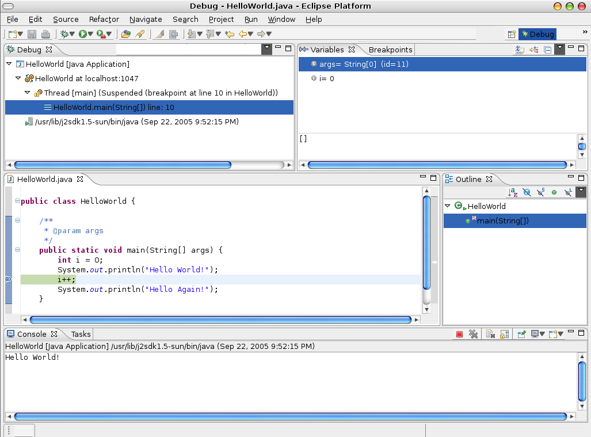
Task: Click the Open Perspective icon
Action: pyautogui.click(x=512, y=35)
